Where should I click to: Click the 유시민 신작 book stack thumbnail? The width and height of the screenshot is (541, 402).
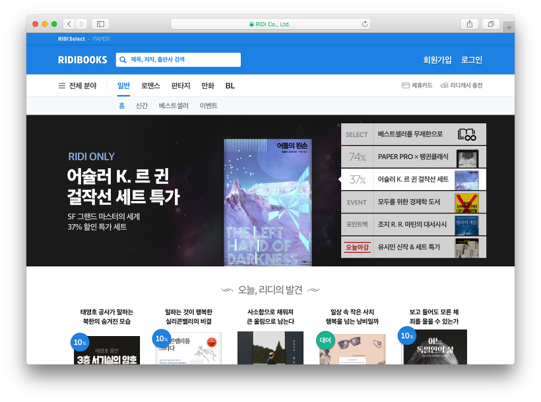[x=466, y=248]
